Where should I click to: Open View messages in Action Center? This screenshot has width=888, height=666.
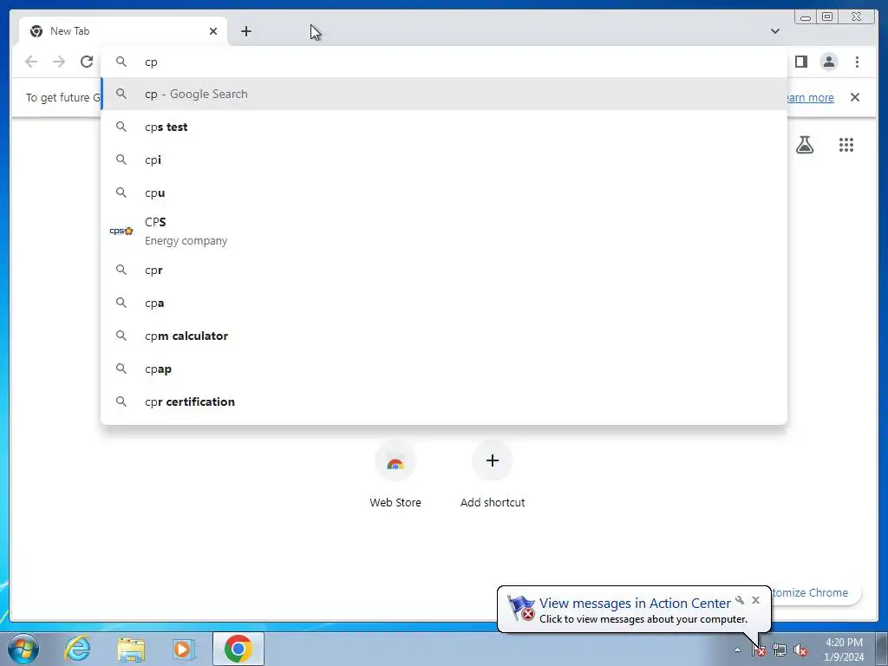point(635,604)
